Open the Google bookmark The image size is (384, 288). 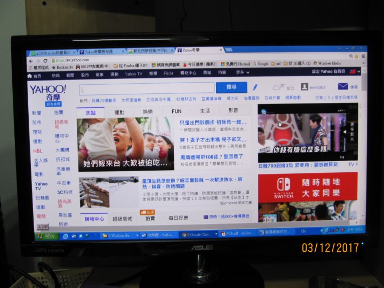pos(261,63)
